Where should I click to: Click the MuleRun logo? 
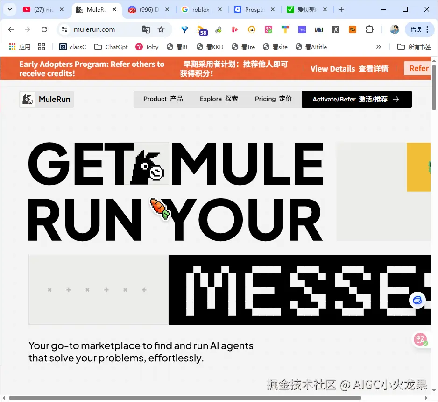pyautogui.click(x=47, y=99)
